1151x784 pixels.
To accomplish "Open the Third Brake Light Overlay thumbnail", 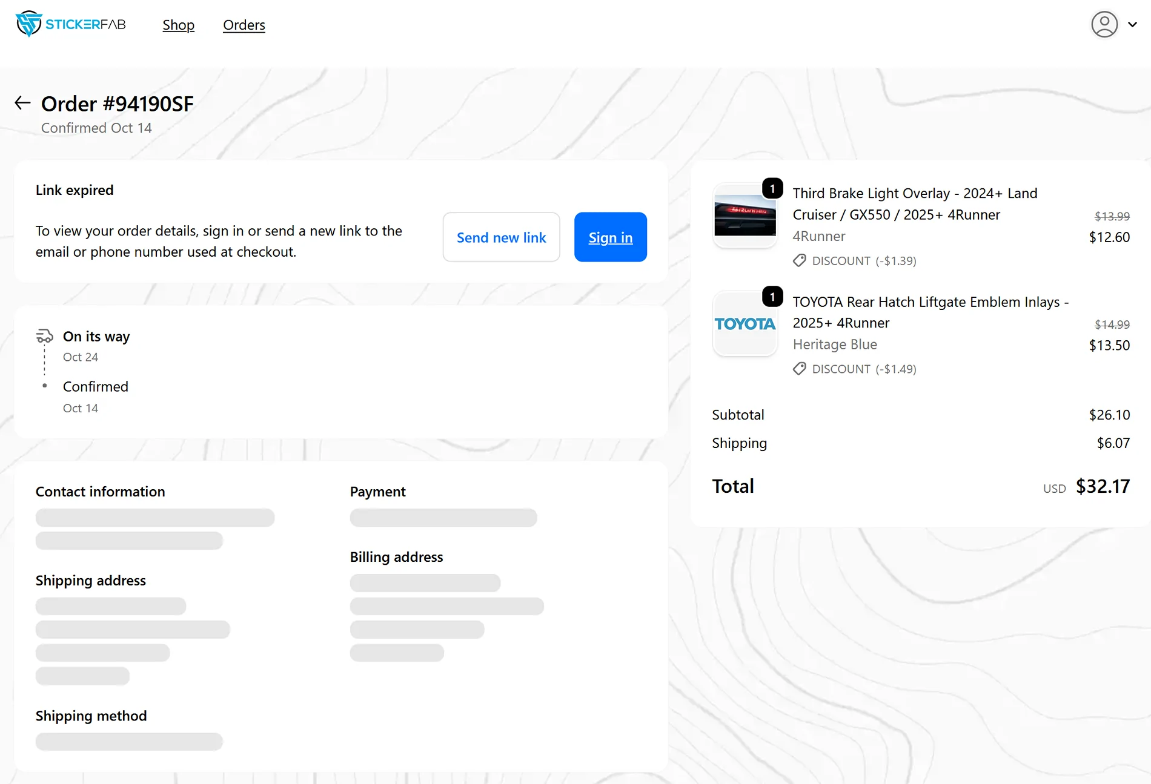I will click(745, 216).
